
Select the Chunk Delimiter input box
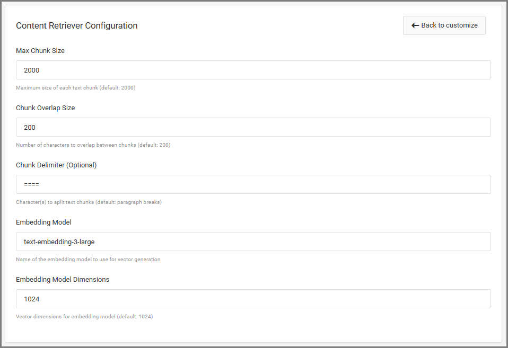tap(253, 184)
